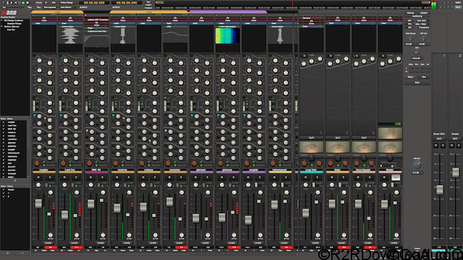
Task: Click the Drive knob on Delay bus
Action: coord(338,158)
